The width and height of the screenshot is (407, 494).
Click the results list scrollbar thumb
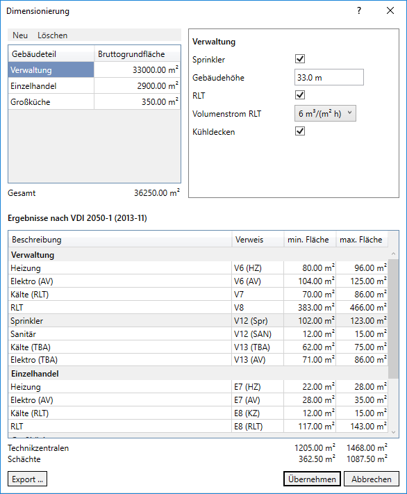[393, 319]
